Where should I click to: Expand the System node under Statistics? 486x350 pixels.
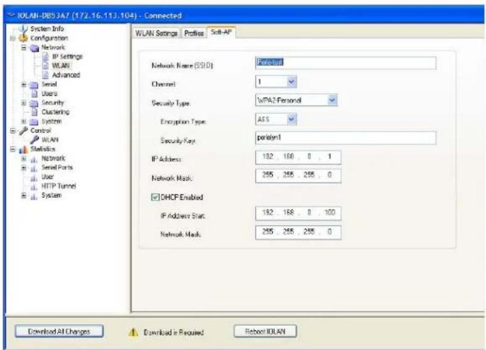[24, 196]
